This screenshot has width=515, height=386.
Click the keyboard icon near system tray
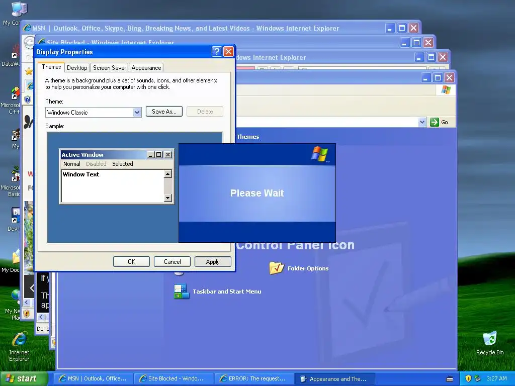450,379
